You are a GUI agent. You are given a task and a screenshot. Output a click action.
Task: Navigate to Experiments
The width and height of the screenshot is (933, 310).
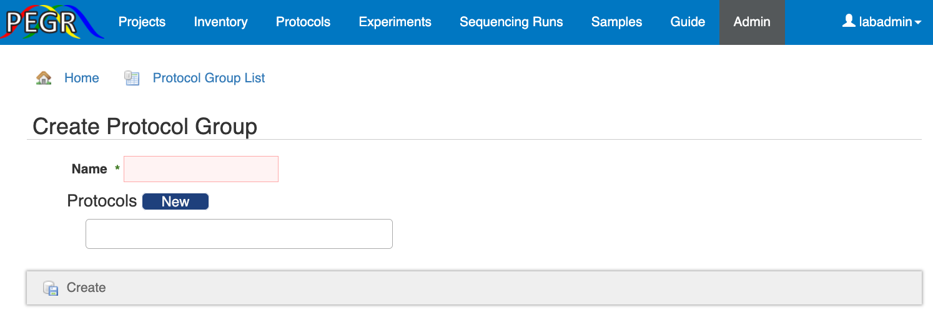(x=395, y=22)
